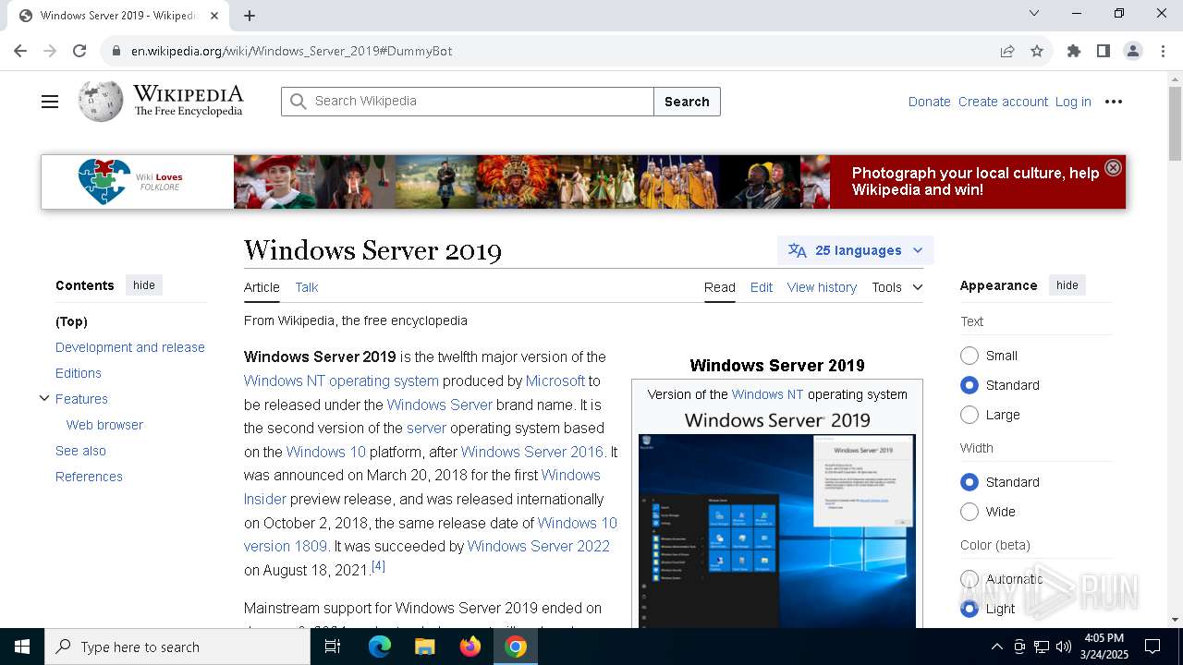Open the volume control in system tray

pyautogui.click(x=1064, y=647)
